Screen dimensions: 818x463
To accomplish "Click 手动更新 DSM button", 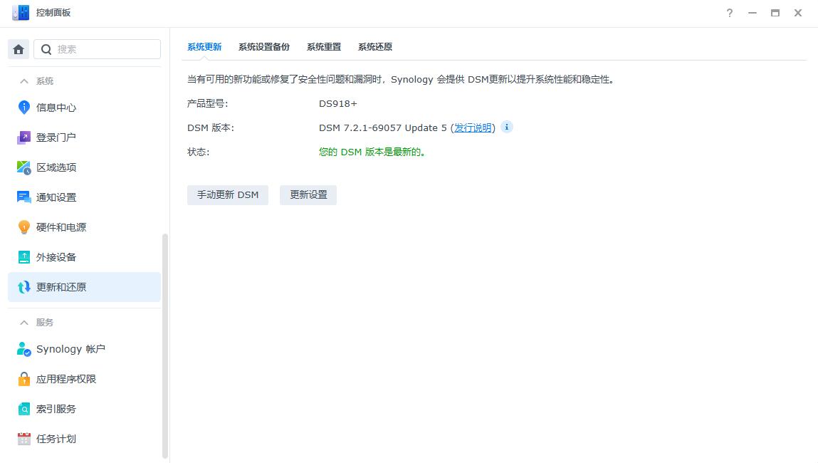I will [x=227, y=195].
